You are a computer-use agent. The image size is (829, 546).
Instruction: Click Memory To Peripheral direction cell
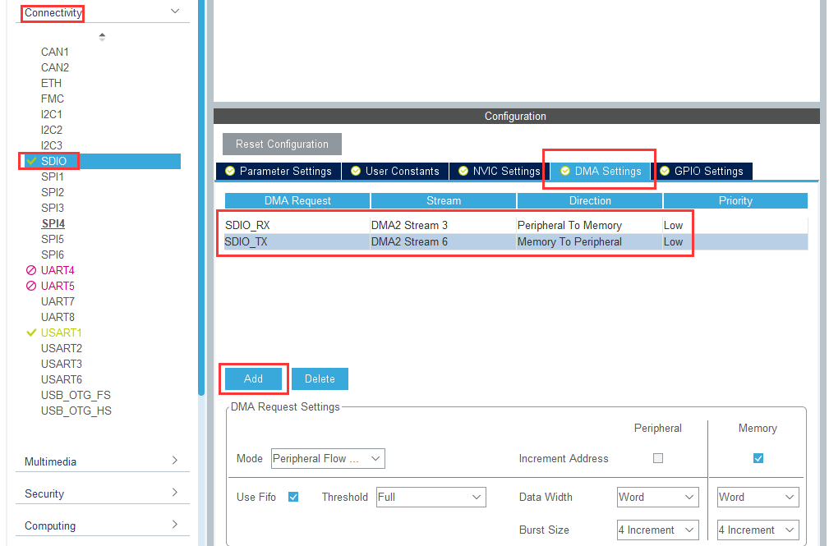coord(589,241)
